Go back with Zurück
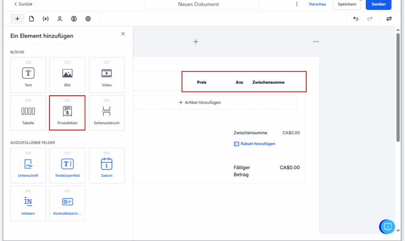This screenshot has height=241, width=405. pyautogui.click(x=23, y=4)
